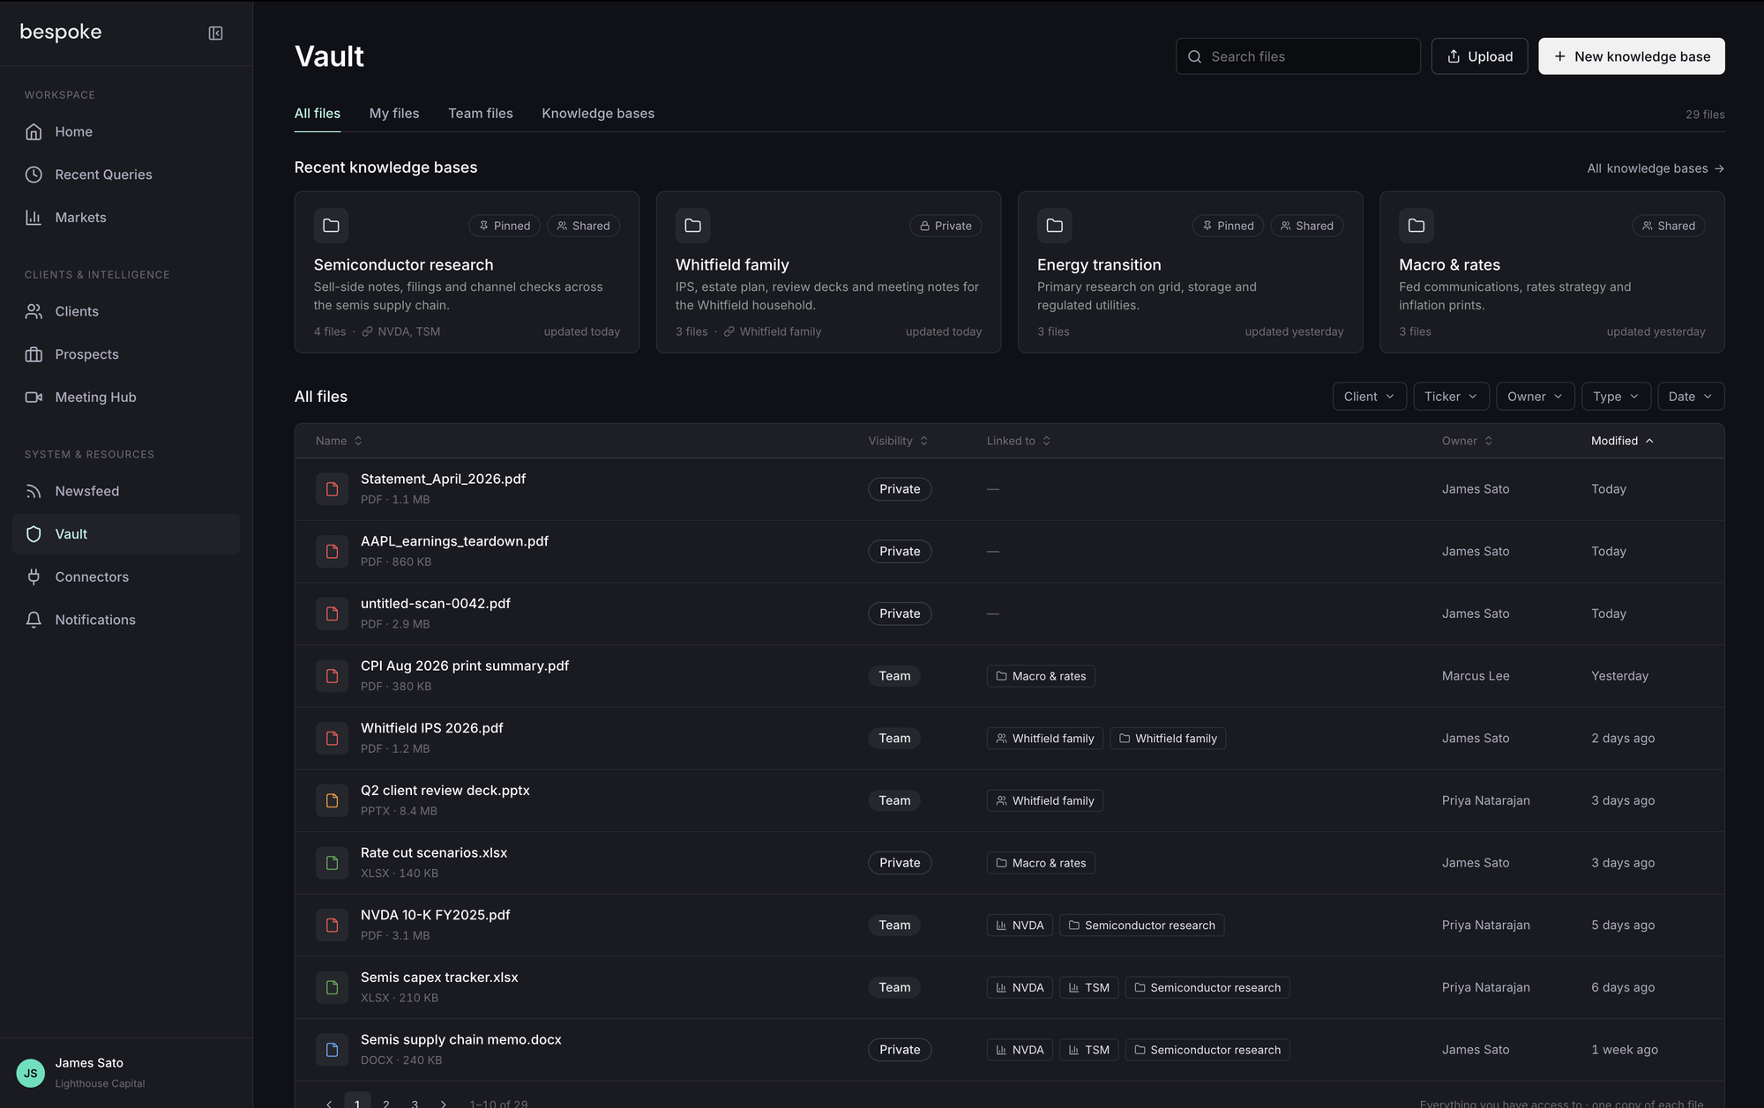Open the All knowledge bases link
The height and width of the screenshot is (1108, 1764).
coord(1656,168)
